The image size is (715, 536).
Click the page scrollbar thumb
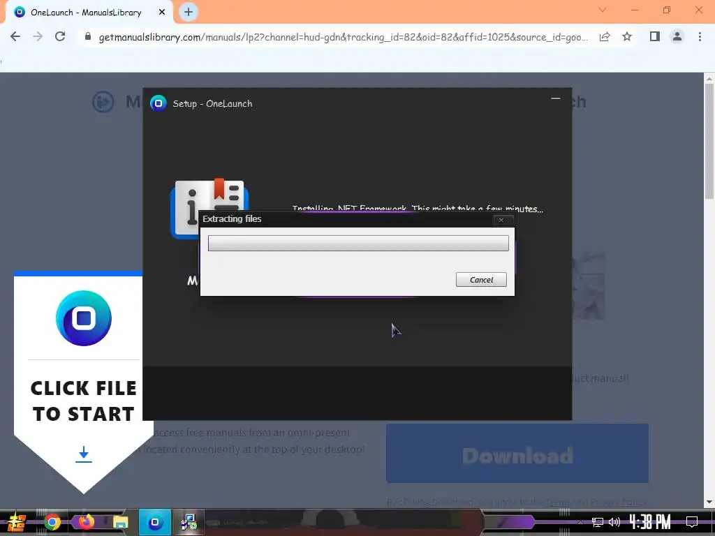[x=709, y=141]
